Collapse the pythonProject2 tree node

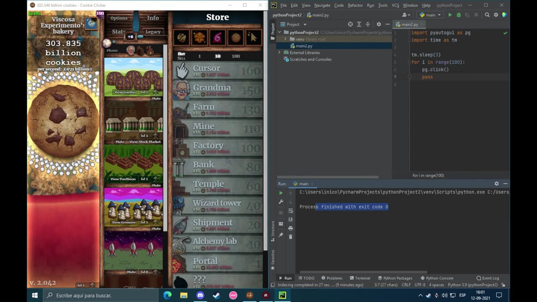(x=280, y=32)
